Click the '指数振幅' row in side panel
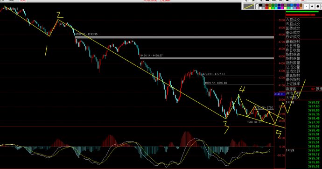The height and width of the screenshot is (169, 322). (x=293, y=63)
